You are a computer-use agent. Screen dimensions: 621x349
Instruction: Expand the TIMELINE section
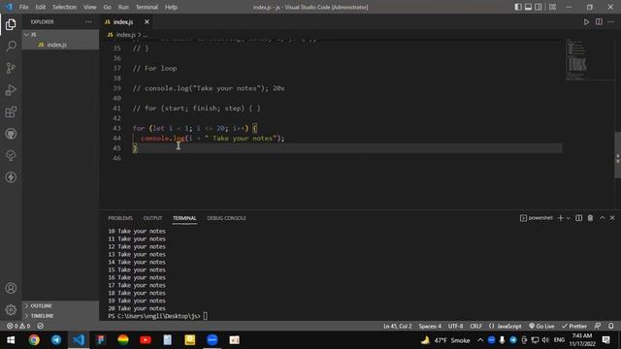point(42,316)
